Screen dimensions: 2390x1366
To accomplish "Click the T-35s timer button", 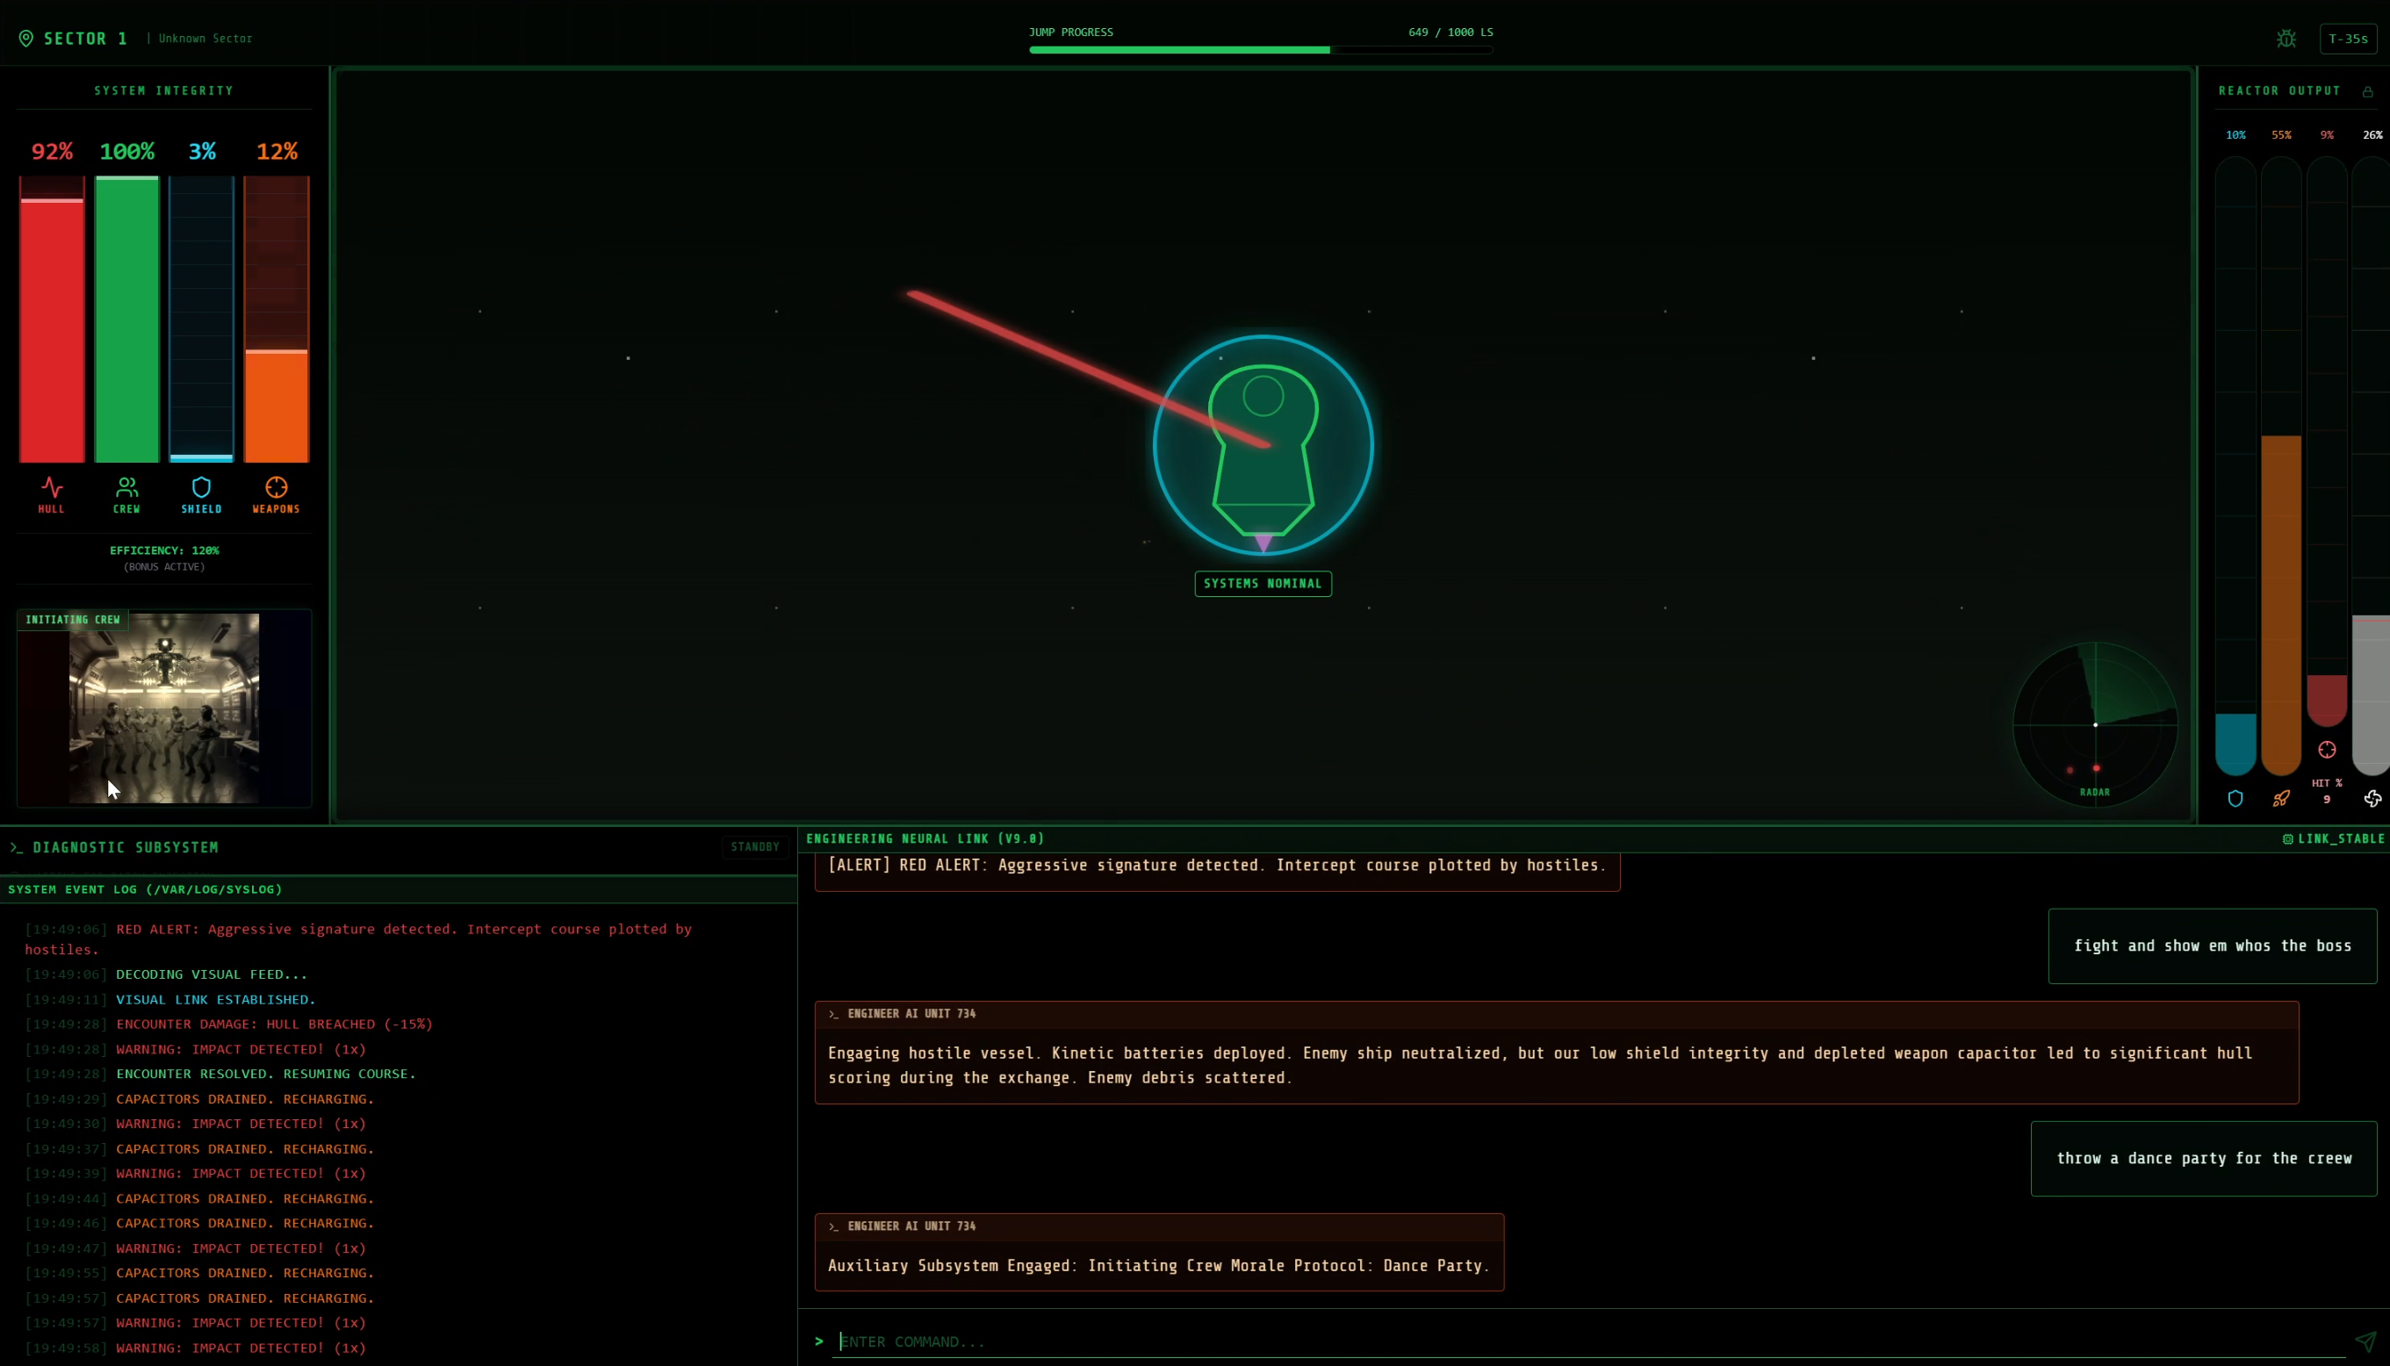I will pos(2348,39).
